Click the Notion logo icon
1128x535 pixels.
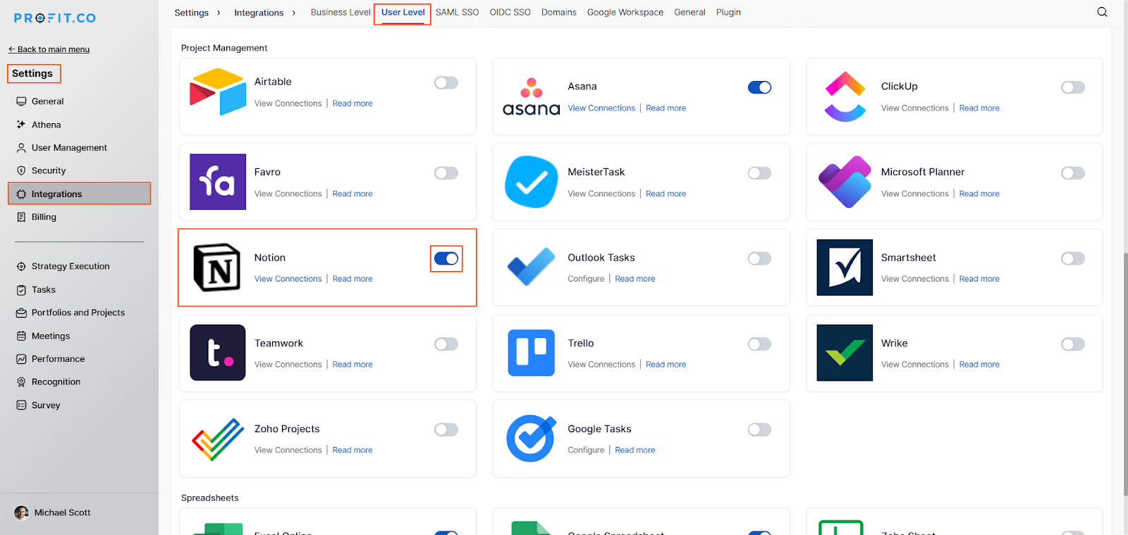pos(217,267)
